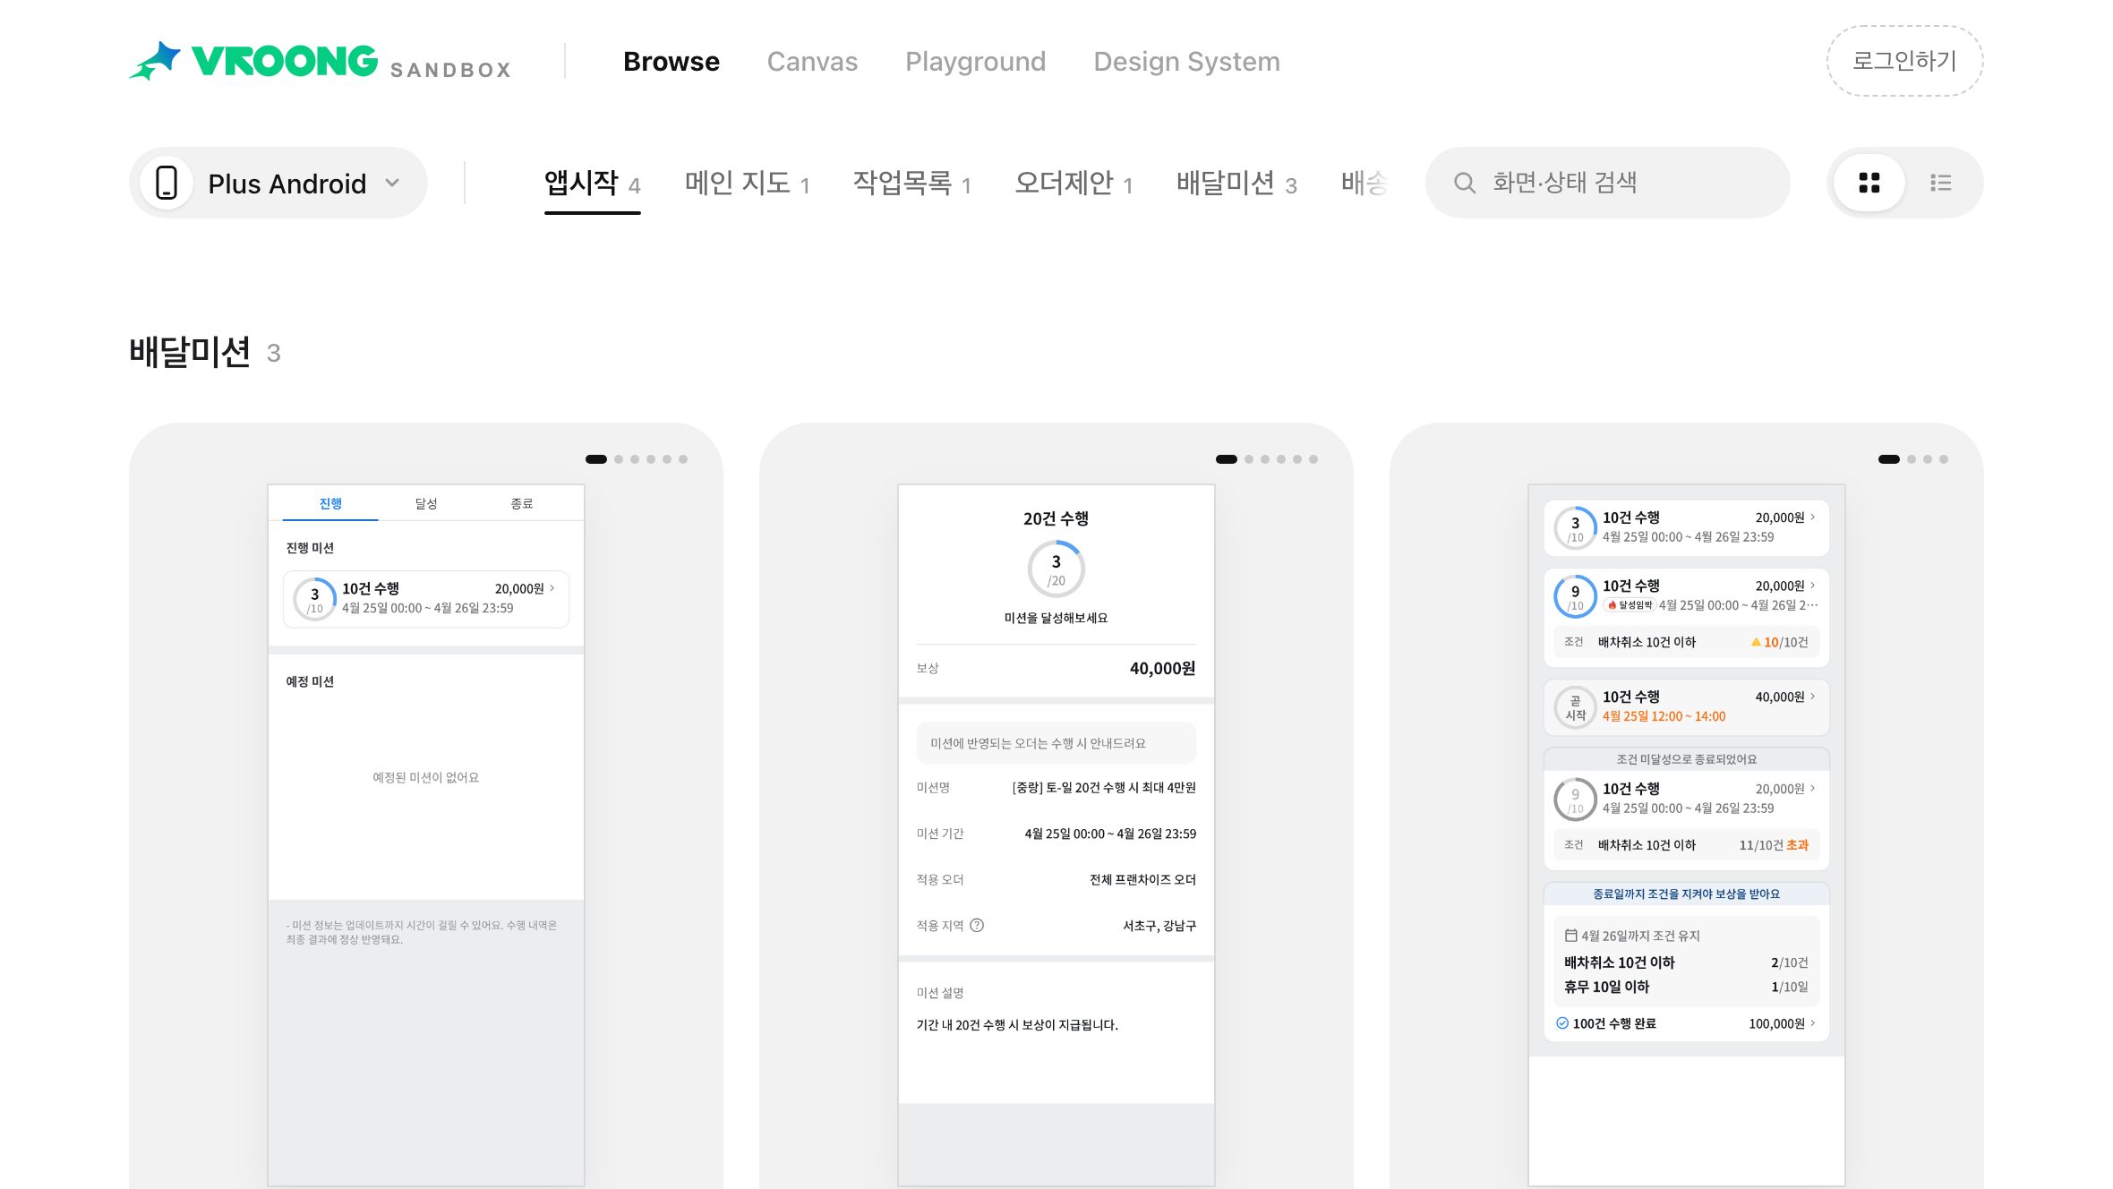Select the 앱시작 tab
Viewport: 2113px width, 1189px height.
point(592,184)
